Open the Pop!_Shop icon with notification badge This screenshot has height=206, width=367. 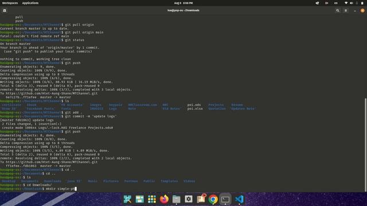(201, 199)
